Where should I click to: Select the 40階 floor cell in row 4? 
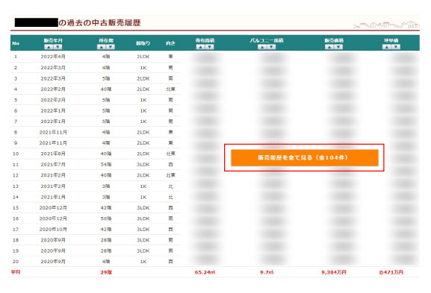tap(106, 89)
